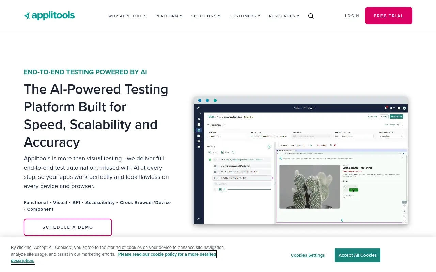Image resolution: width=436 pixels, height=272 pixels.
Task: Toggle the green completed check on step 1
Action: (209, 159)
